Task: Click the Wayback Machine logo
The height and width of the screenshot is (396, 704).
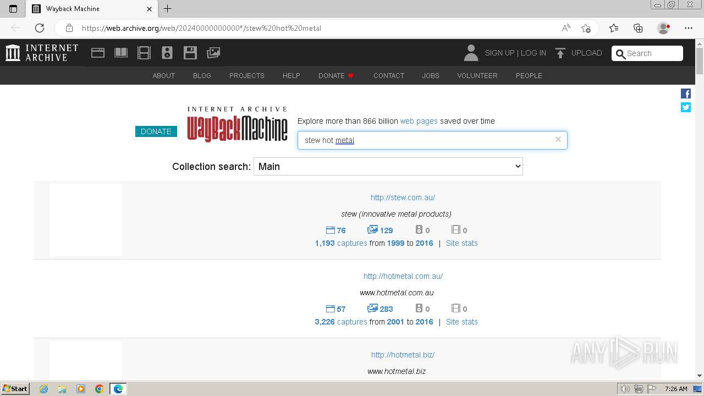Action: coord(238,124)
